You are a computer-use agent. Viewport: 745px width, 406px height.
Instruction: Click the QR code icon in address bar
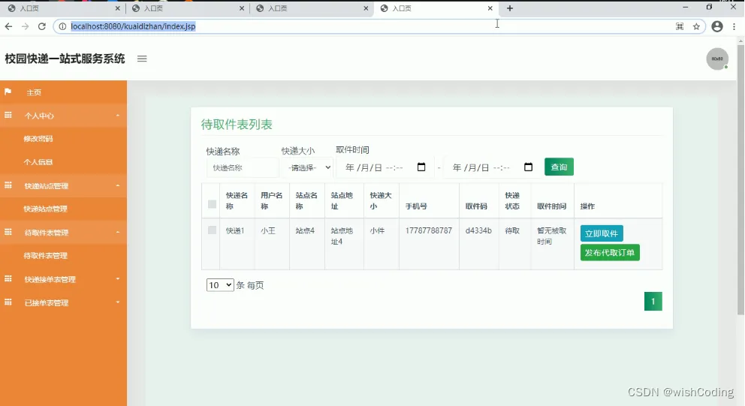[x=680, y=26]
